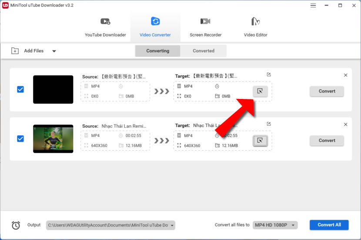Start Convert All files
This screenshot has height=240, width=361.
[329, 225]
